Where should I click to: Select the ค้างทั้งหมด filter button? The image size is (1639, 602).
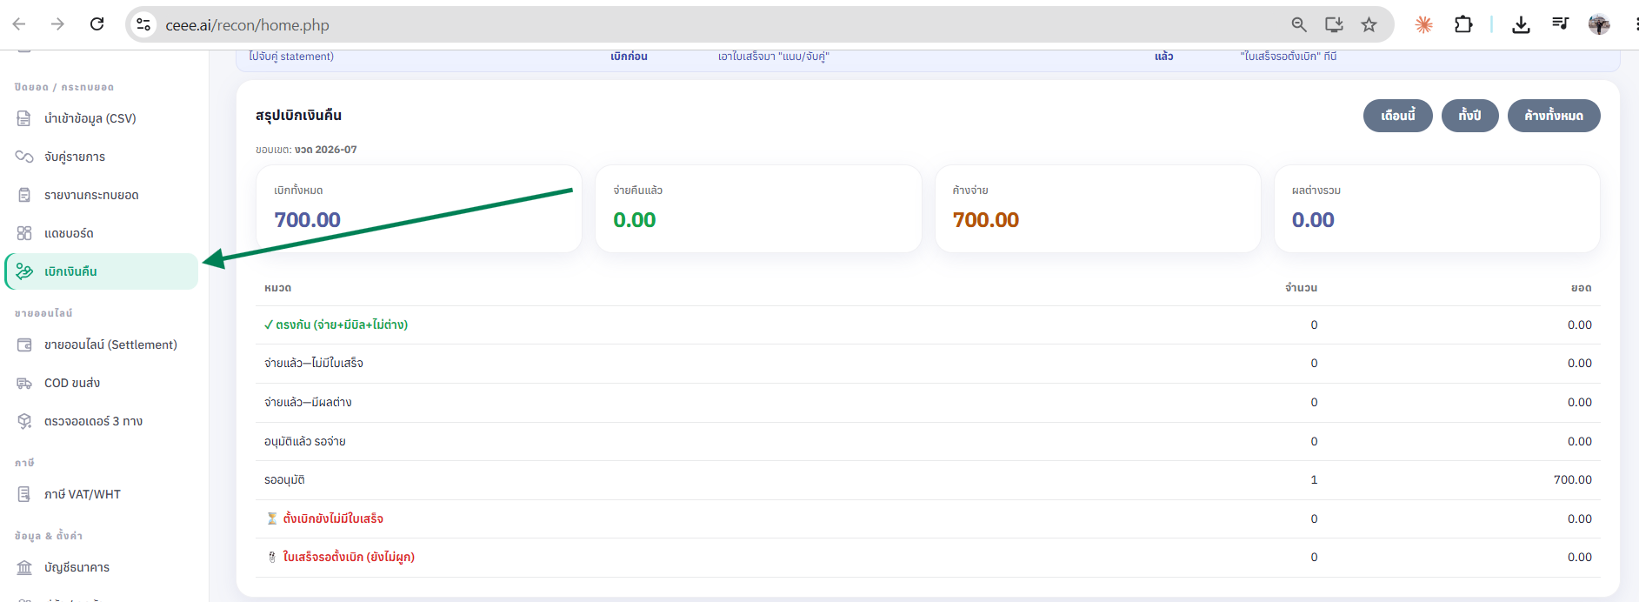point(1554,116)
